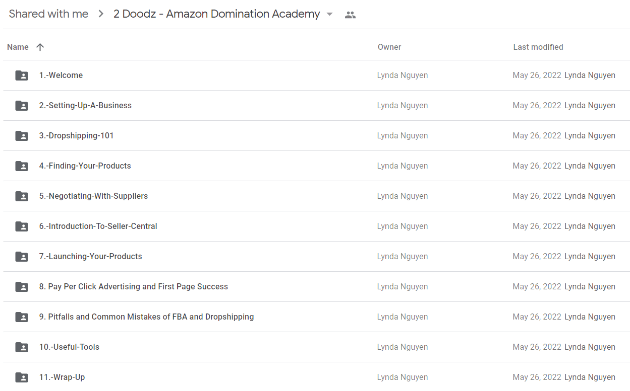Select 9. Pitfalls and Common Mistakes folder
Viewport: 630px width, 391px height.
click(316, 317)
